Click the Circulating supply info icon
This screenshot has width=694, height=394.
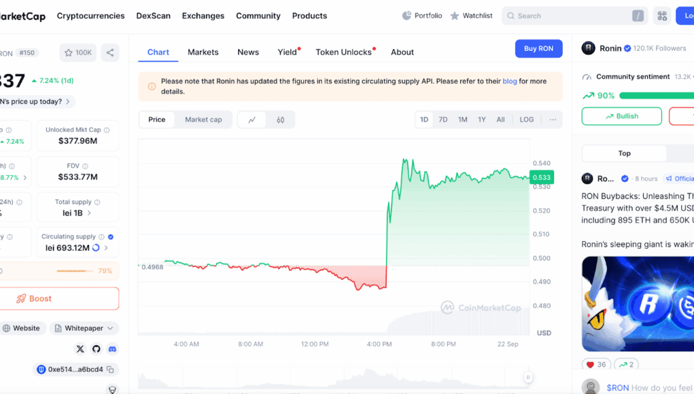click(101, 237)
